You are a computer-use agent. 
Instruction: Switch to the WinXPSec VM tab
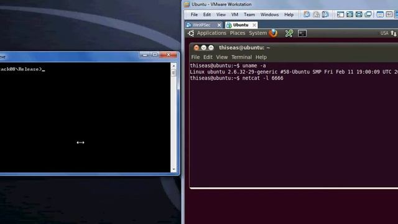coord(201,25)
